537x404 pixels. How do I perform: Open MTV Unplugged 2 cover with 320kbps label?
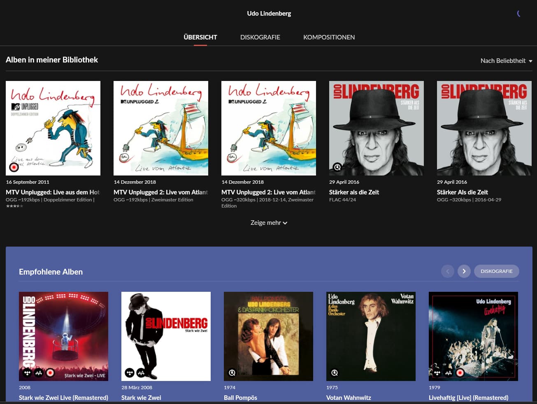pyautogui.click(x=269, y=128)
